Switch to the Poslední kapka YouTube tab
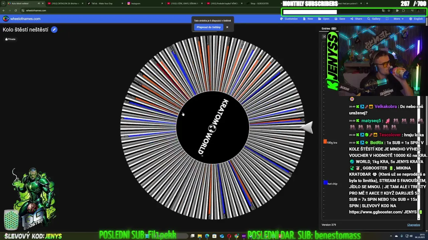This screenshot has height=240, width=428. [x=224, y=3]
